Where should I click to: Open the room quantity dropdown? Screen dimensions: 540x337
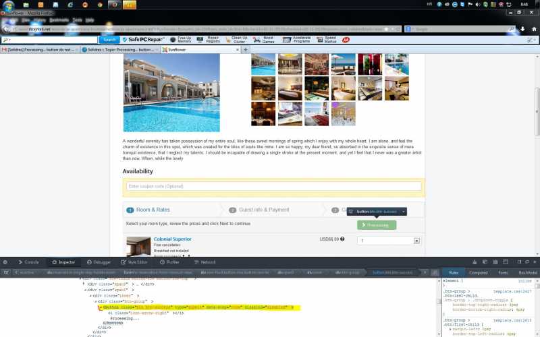point(416,241)
